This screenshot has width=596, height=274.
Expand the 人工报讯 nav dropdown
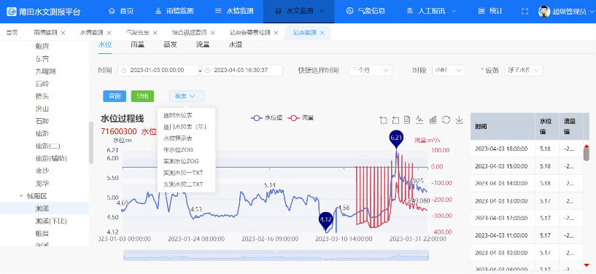pos(431,12)
